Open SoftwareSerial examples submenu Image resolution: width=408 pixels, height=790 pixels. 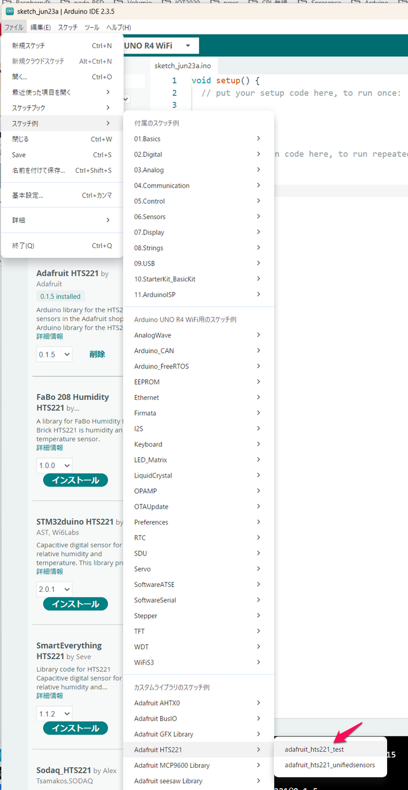coord(198,600)
